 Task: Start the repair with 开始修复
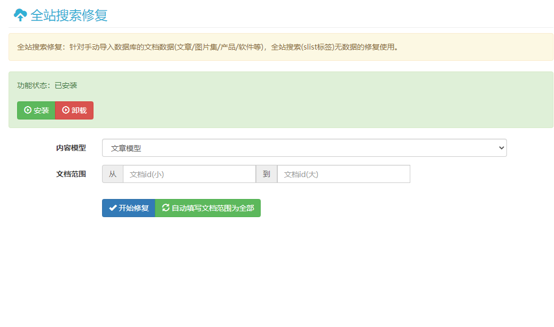(129, 208)
